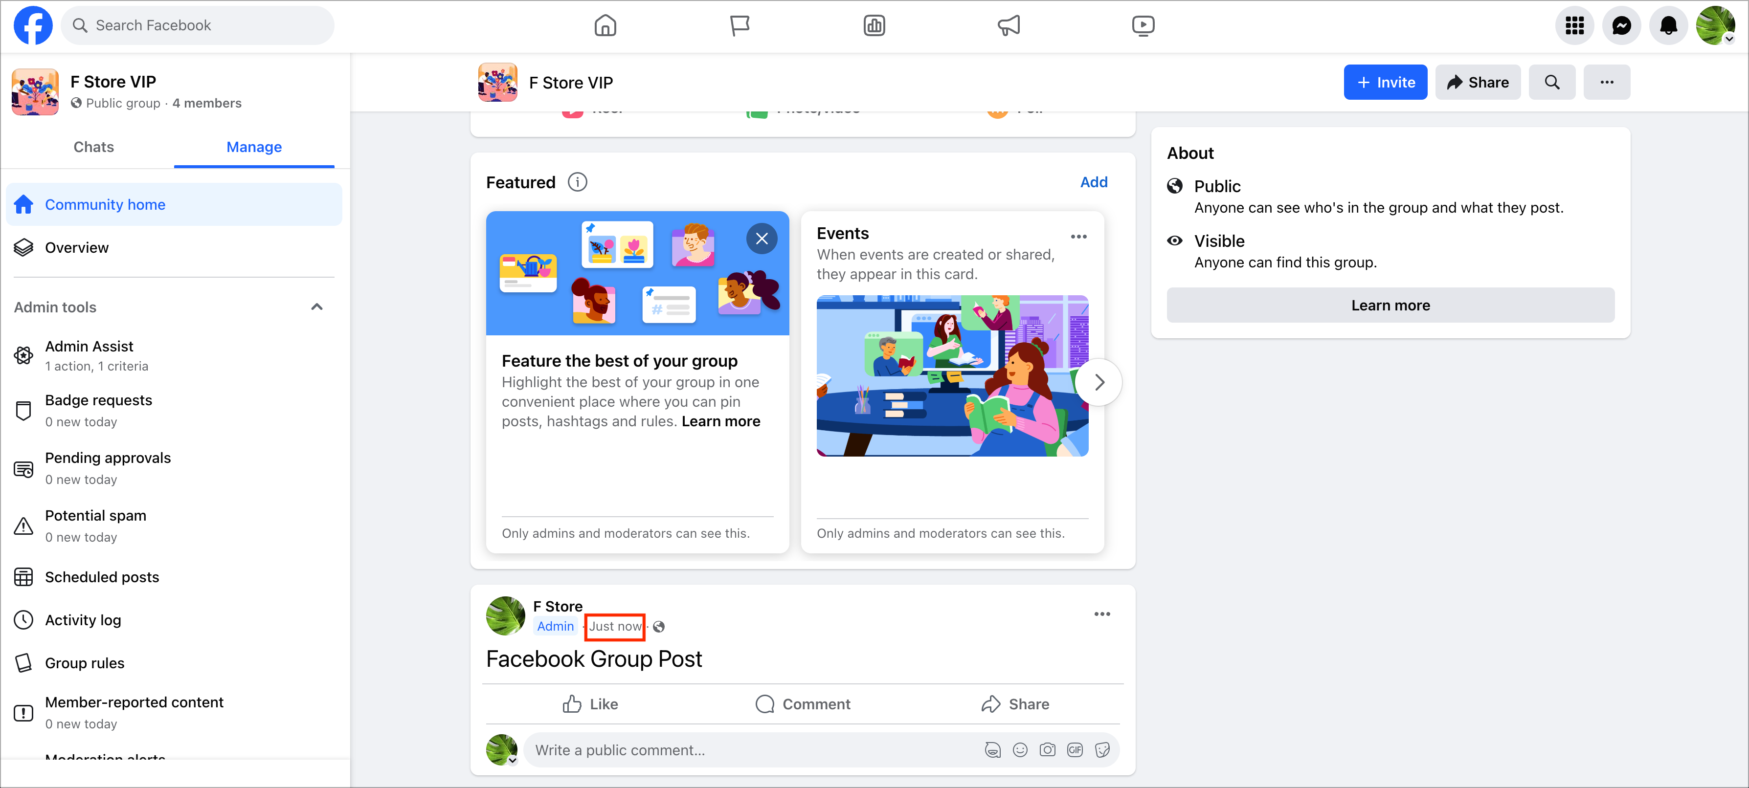Click Add in Featured section

(x=1094, y=182)
